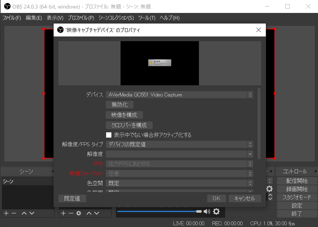Toggle スタジオモード button
This screenshot has height=227, width=318.
[x=297, y=197]
